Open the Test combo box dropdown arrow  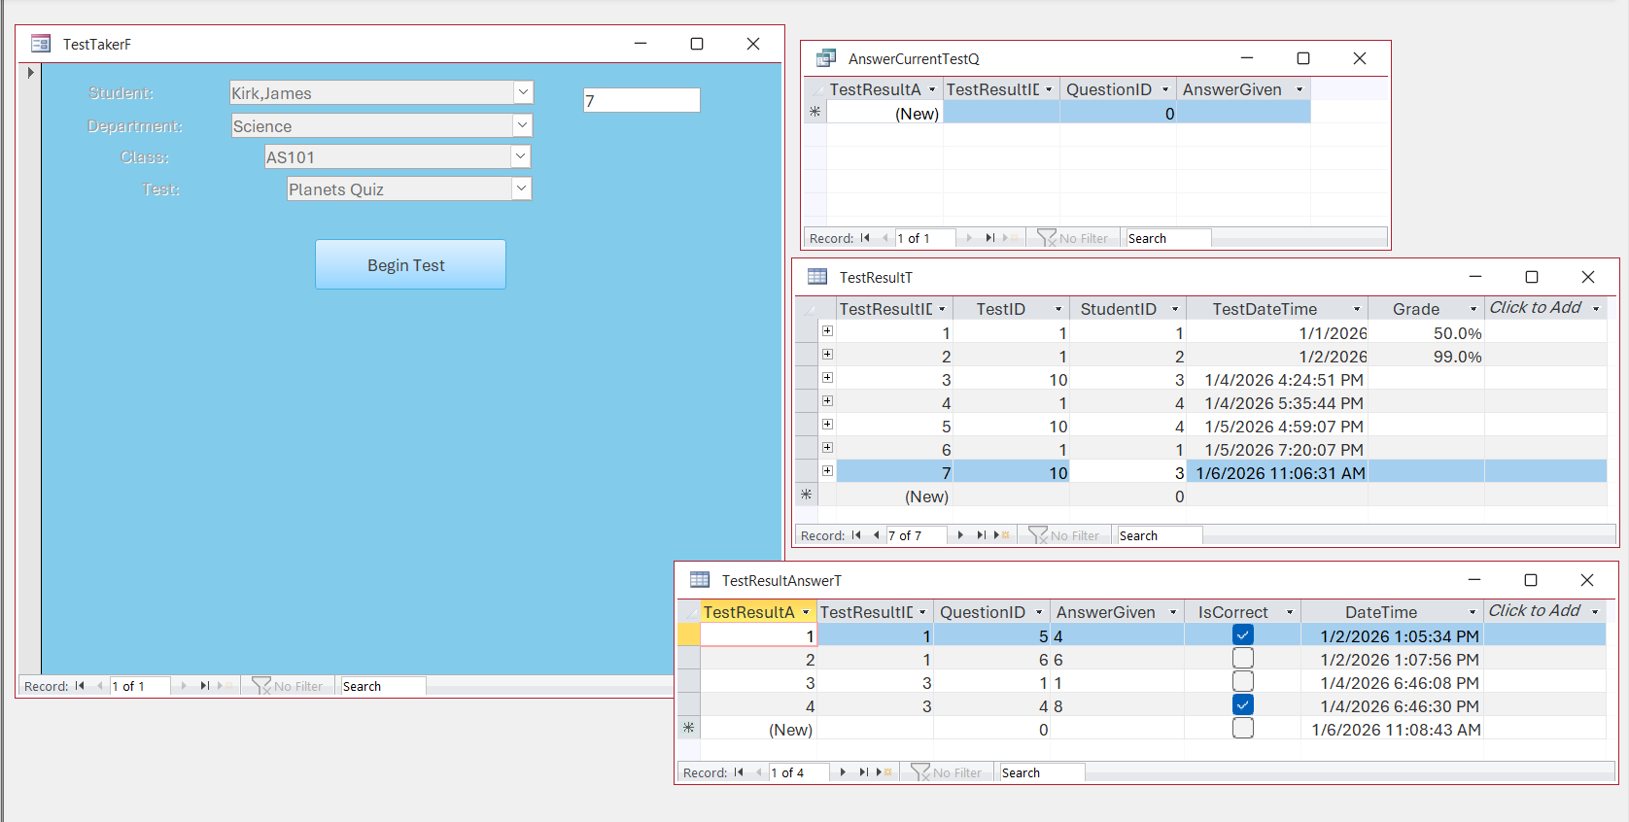click(x=521, y=188)
